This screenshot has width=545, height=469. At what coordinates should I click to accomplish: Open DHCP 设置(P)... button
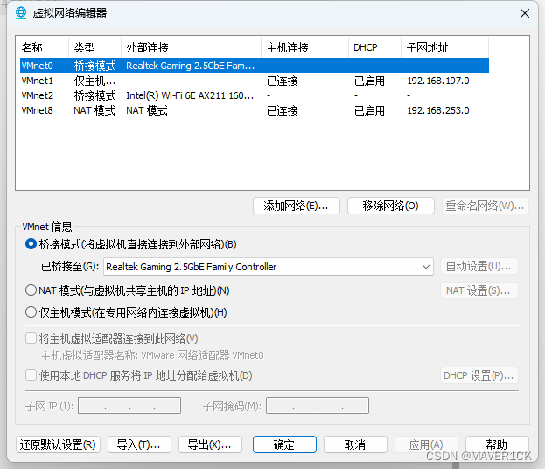coord(479,375)
